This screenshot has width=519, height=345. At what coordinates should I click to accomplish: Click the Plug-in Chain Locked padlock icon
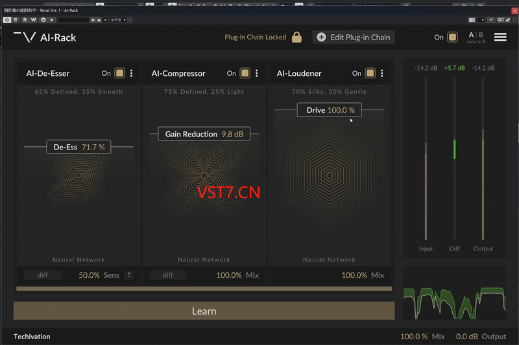coord(296,38)
